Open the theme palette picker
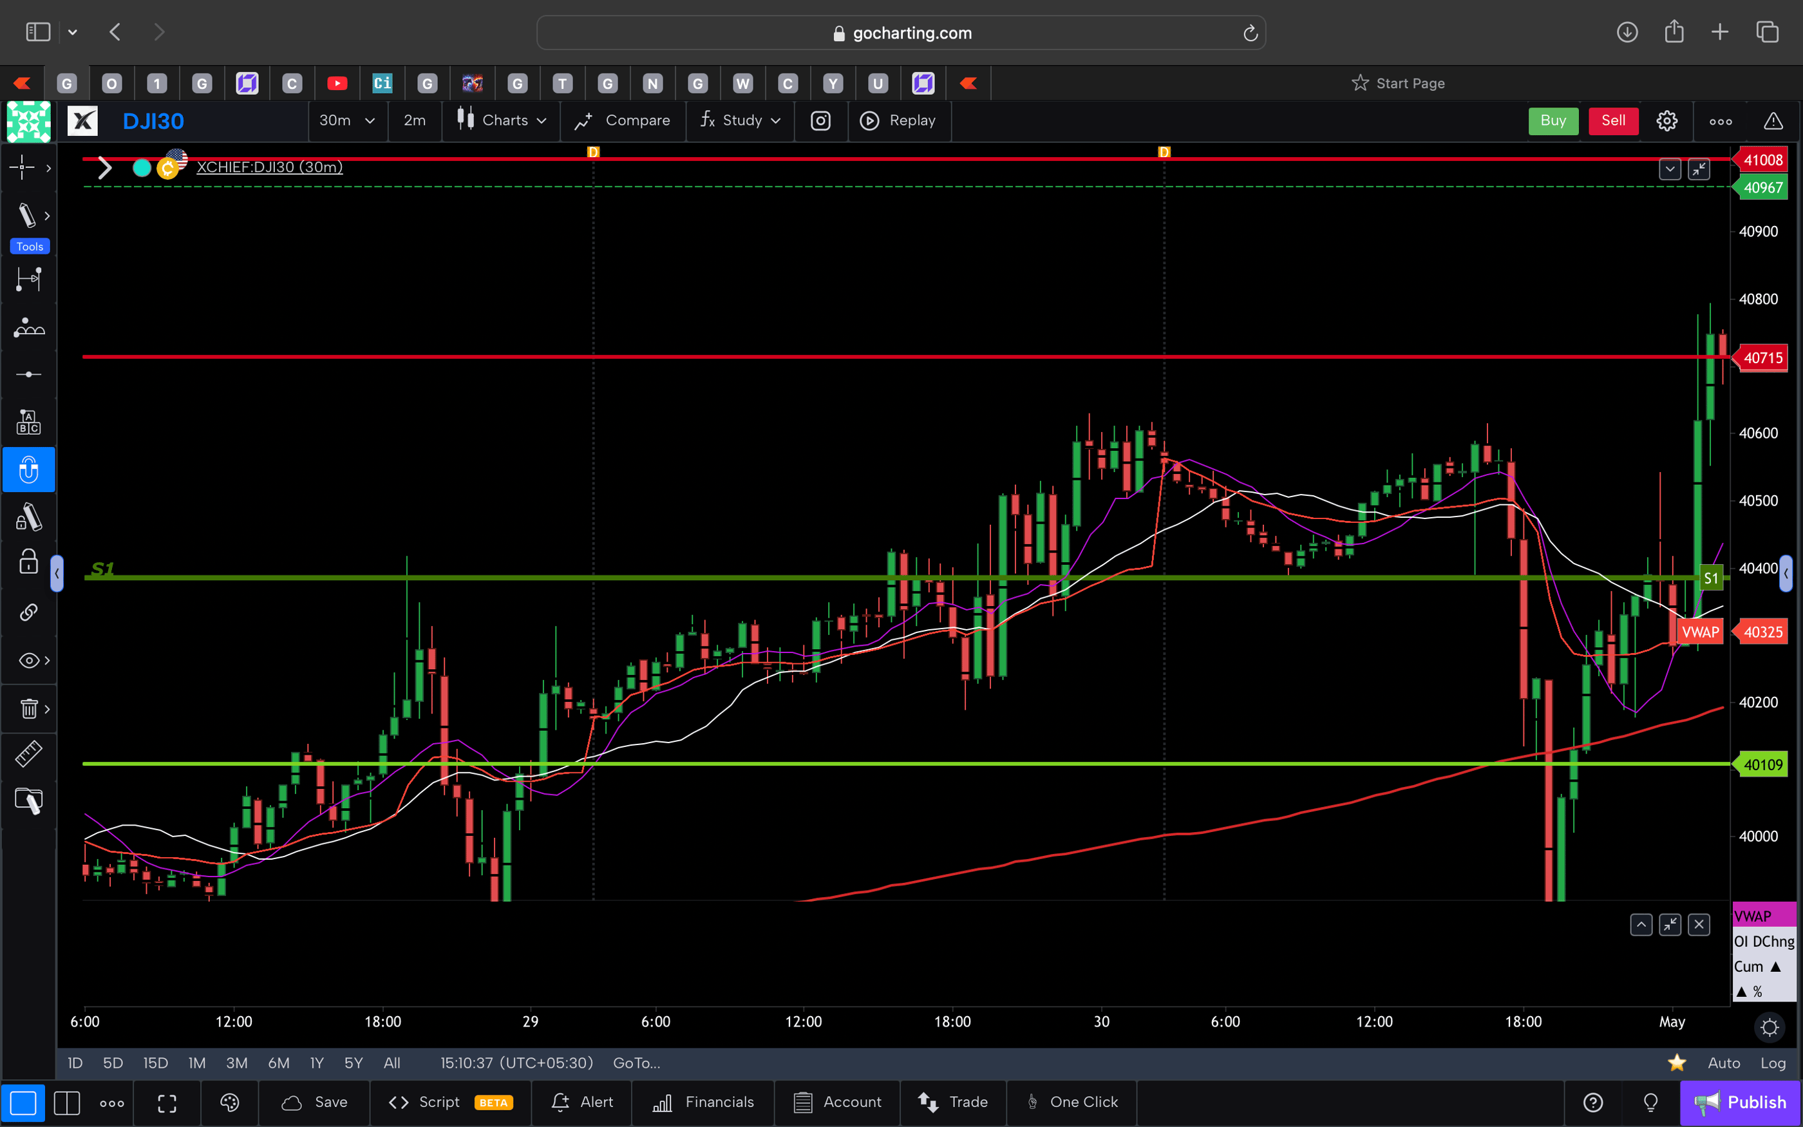This screenshot has height=1127, width=1803. tap(229, 1103)
